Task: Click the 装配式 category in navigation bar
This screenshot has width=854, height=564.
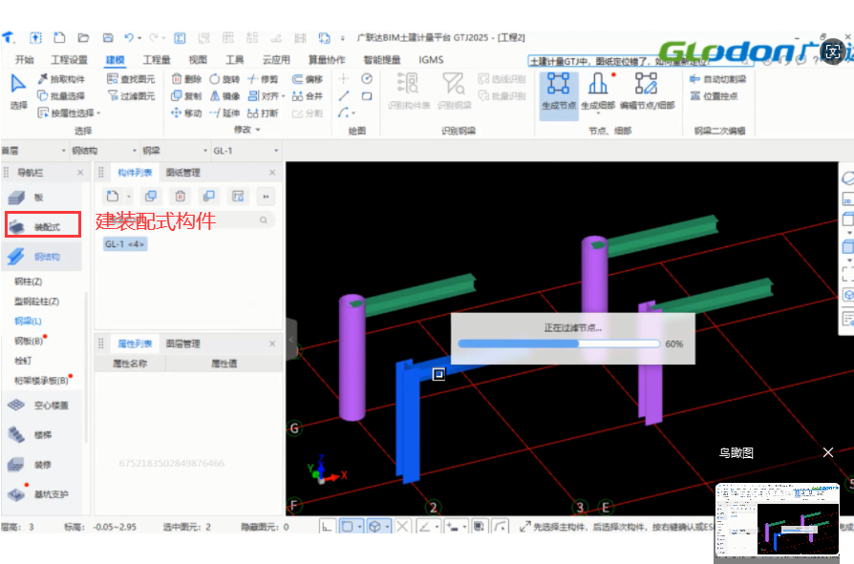Action: 43,224
